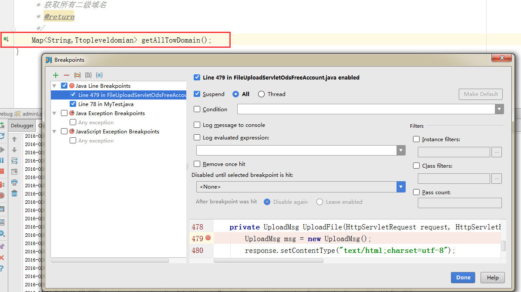Group breakpoints by file icon
The image size is (521, 292).
[88, 75]
